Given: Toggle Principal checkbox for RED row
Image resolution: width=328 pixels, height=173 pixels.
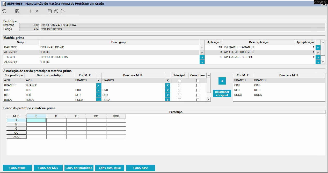Looking at the screenshot, I should (x=179, y=95).
